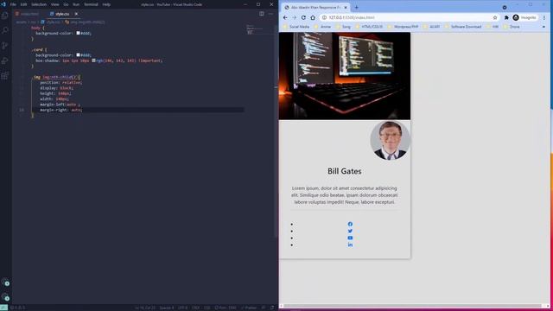This screenshot has height=311, width=553.
Task: Close the style.css editor tab
Action: click(76, 14)
